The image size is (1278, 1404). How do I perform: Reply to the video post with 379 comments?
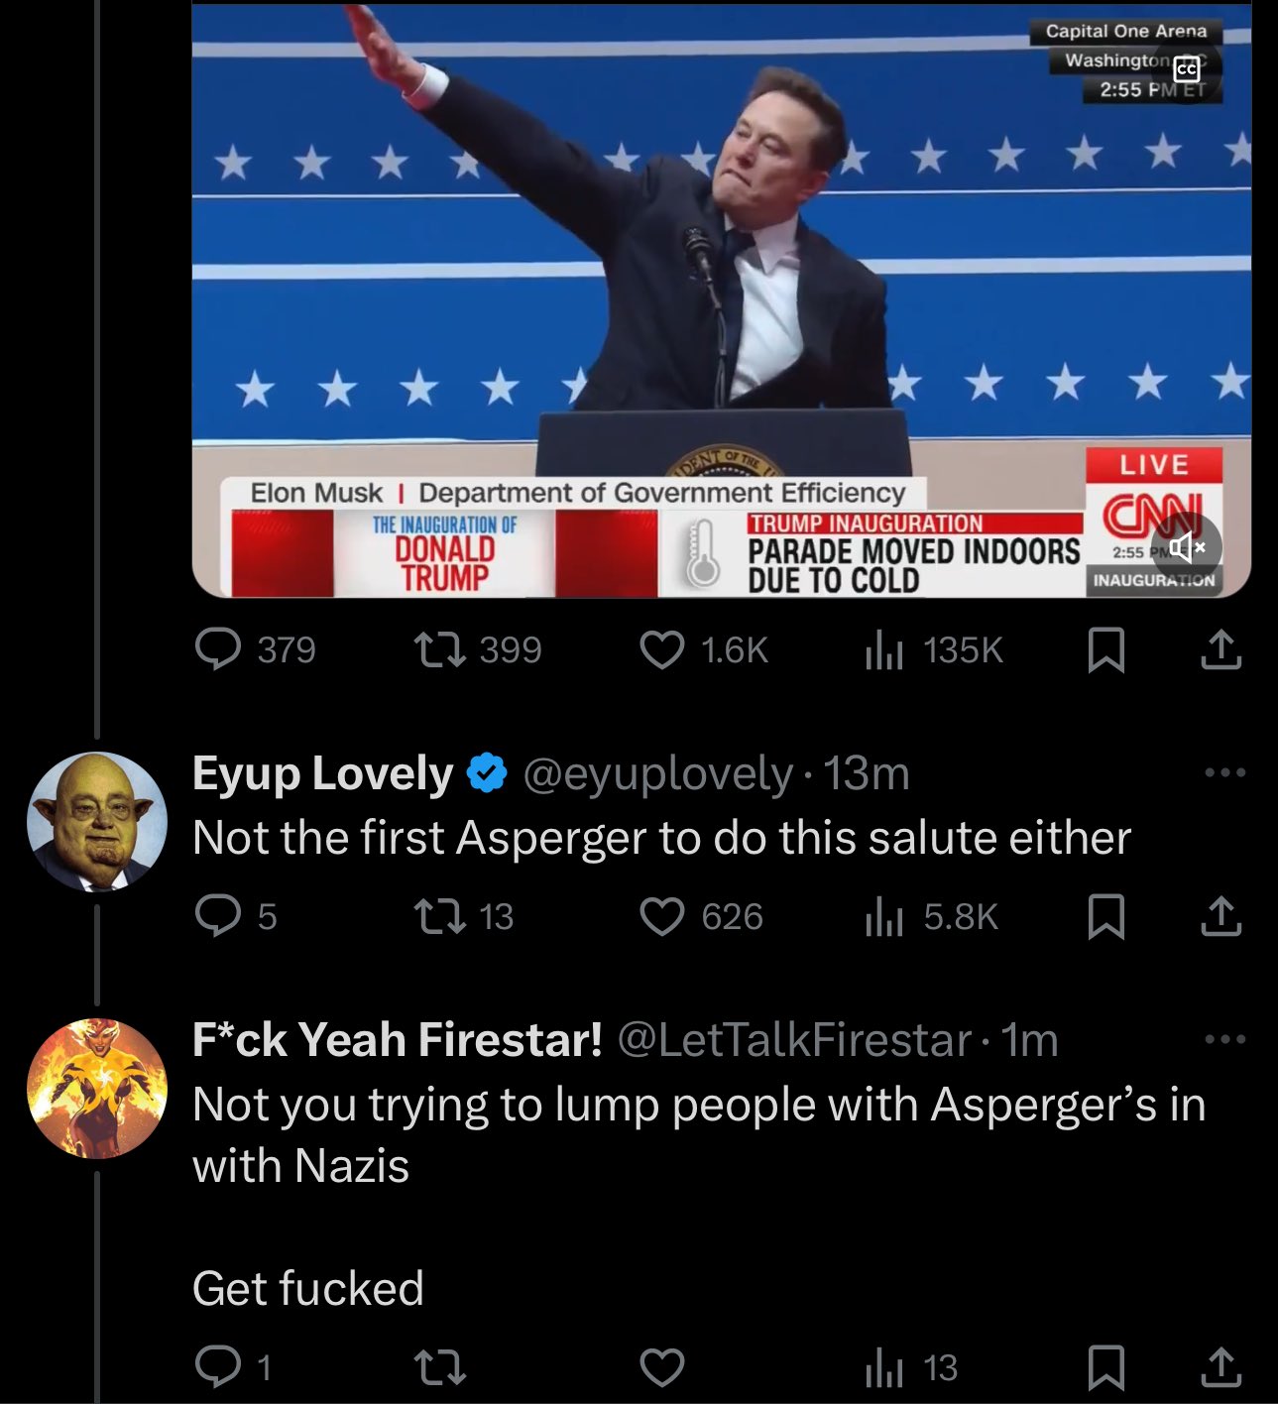tap(218, 650)
